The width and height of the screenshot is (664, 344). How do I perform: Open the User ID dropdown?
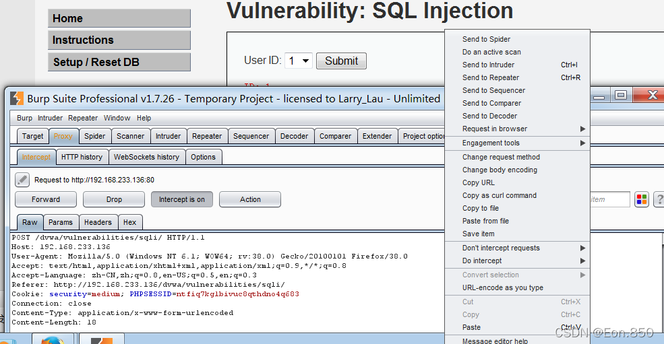pos(299,61)
